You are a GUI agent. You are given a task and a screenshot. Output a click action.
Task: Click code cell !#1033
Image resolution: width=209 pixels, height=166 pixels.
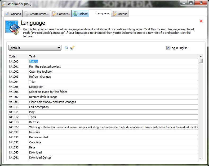[x=19, y=147]
